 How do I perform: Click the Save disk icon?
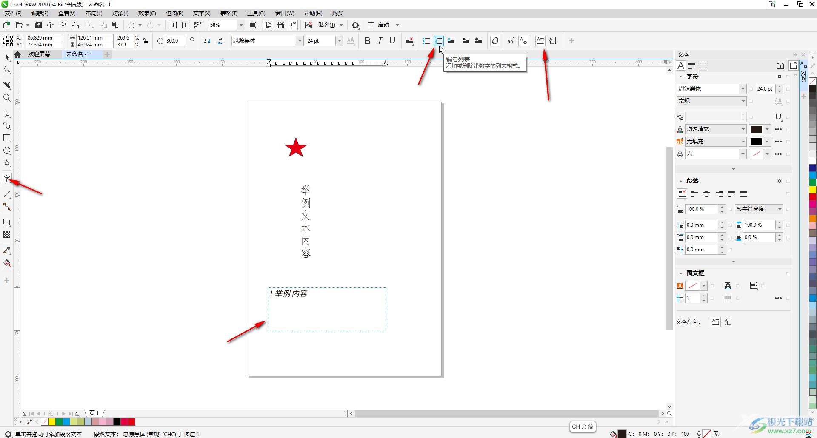pos(38,25)
